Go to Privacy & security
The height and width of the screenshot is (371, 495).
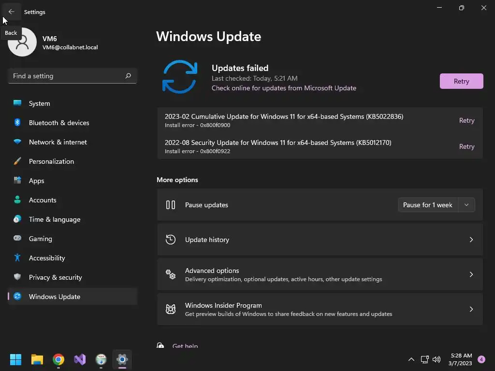[x=73, y=277]
